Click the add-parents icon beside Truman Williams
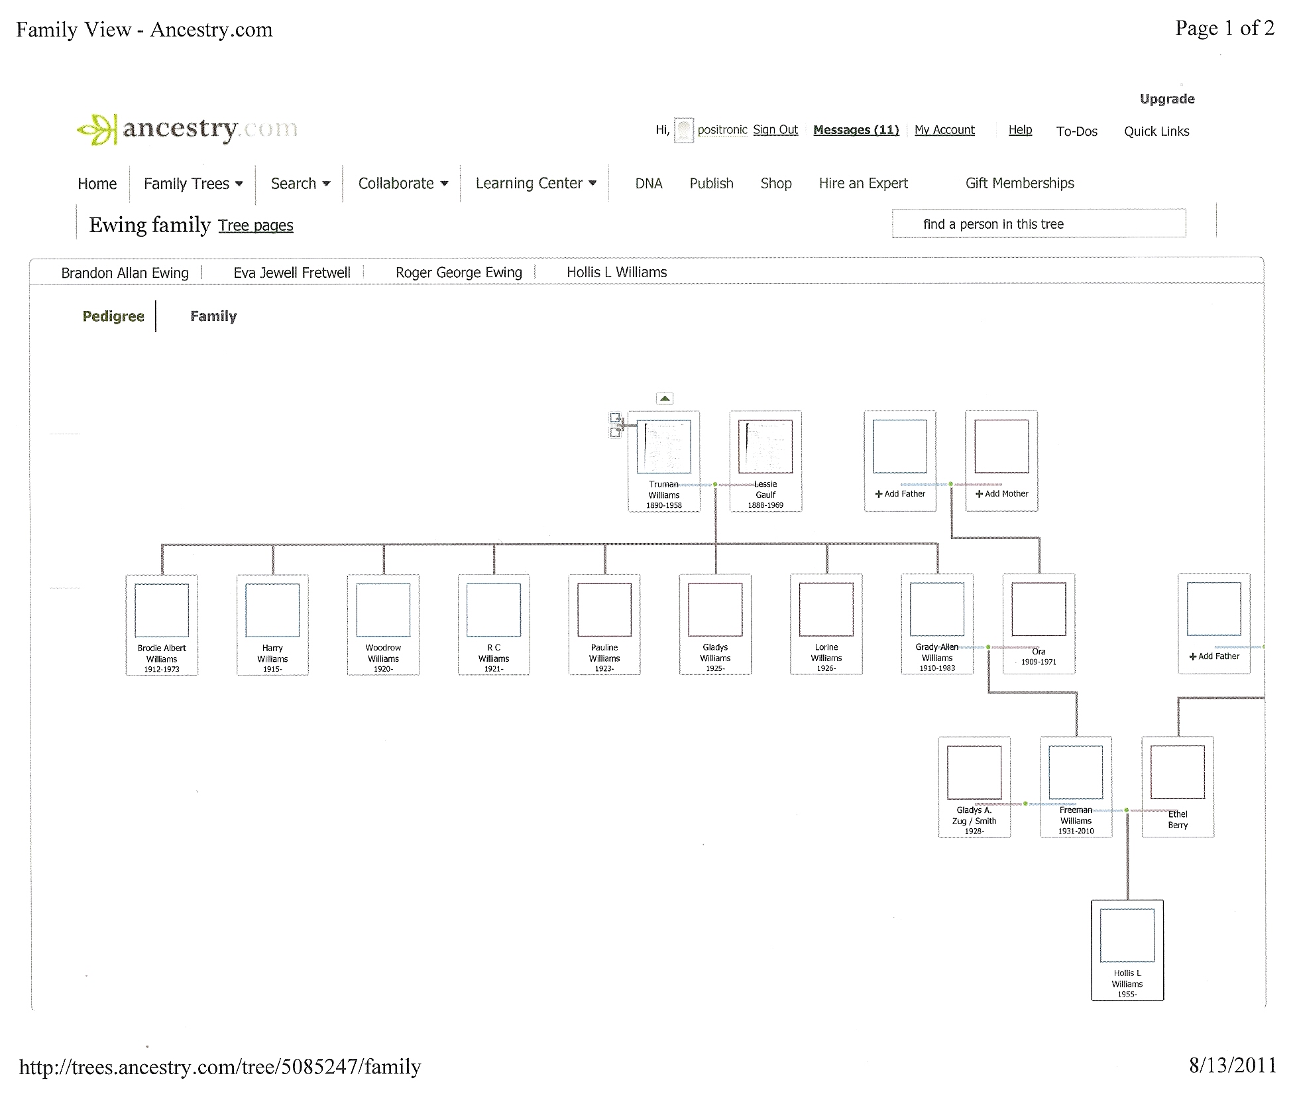Viewport: 1295px width, 1100px height. tap(616, 425)
